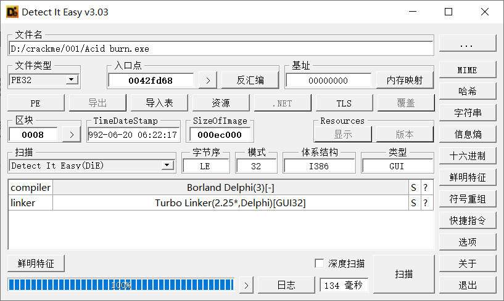Maximize the Detect It Easy window
Screen dimensions: 504x301
pyautogui.click(x=448, y=12)
